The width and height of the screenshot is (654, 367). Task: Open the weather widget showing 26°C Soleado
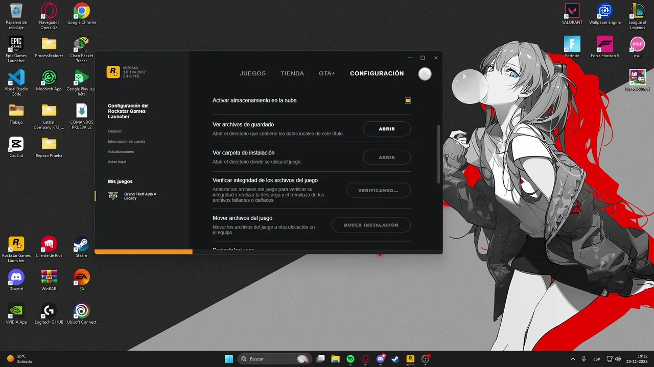(19, 359)
